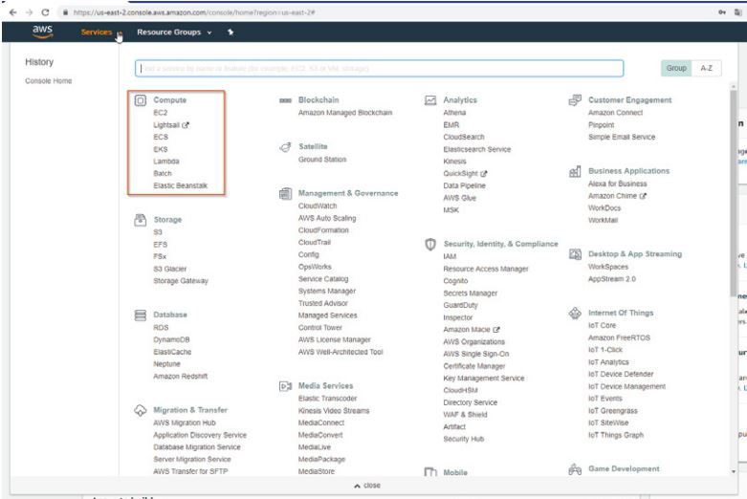Screen dimensions: 747x499
Task: Click the Database category icon
Action: pyautogui.click(x=140, y=315)
